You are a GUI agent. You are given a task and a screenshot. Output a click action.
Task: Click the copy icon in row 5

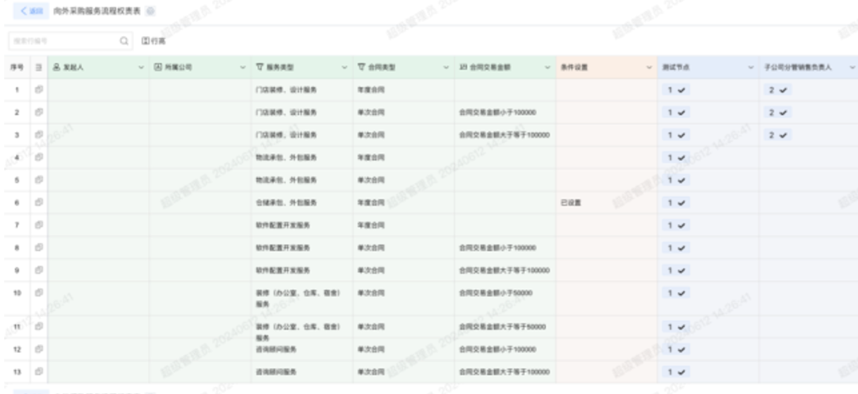pyautogui.click(x=40, y=180)
